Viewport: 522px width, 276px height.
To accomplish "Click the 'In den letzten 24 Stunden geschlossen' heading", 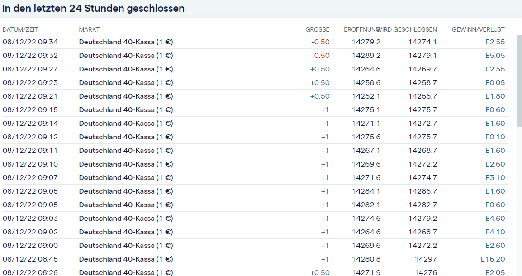I will (x=93, y=9).
